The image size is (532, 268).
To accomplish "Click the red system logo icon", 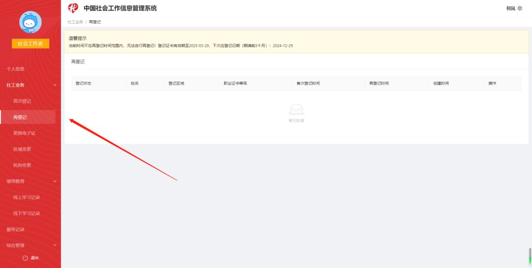I will (73, 8).
